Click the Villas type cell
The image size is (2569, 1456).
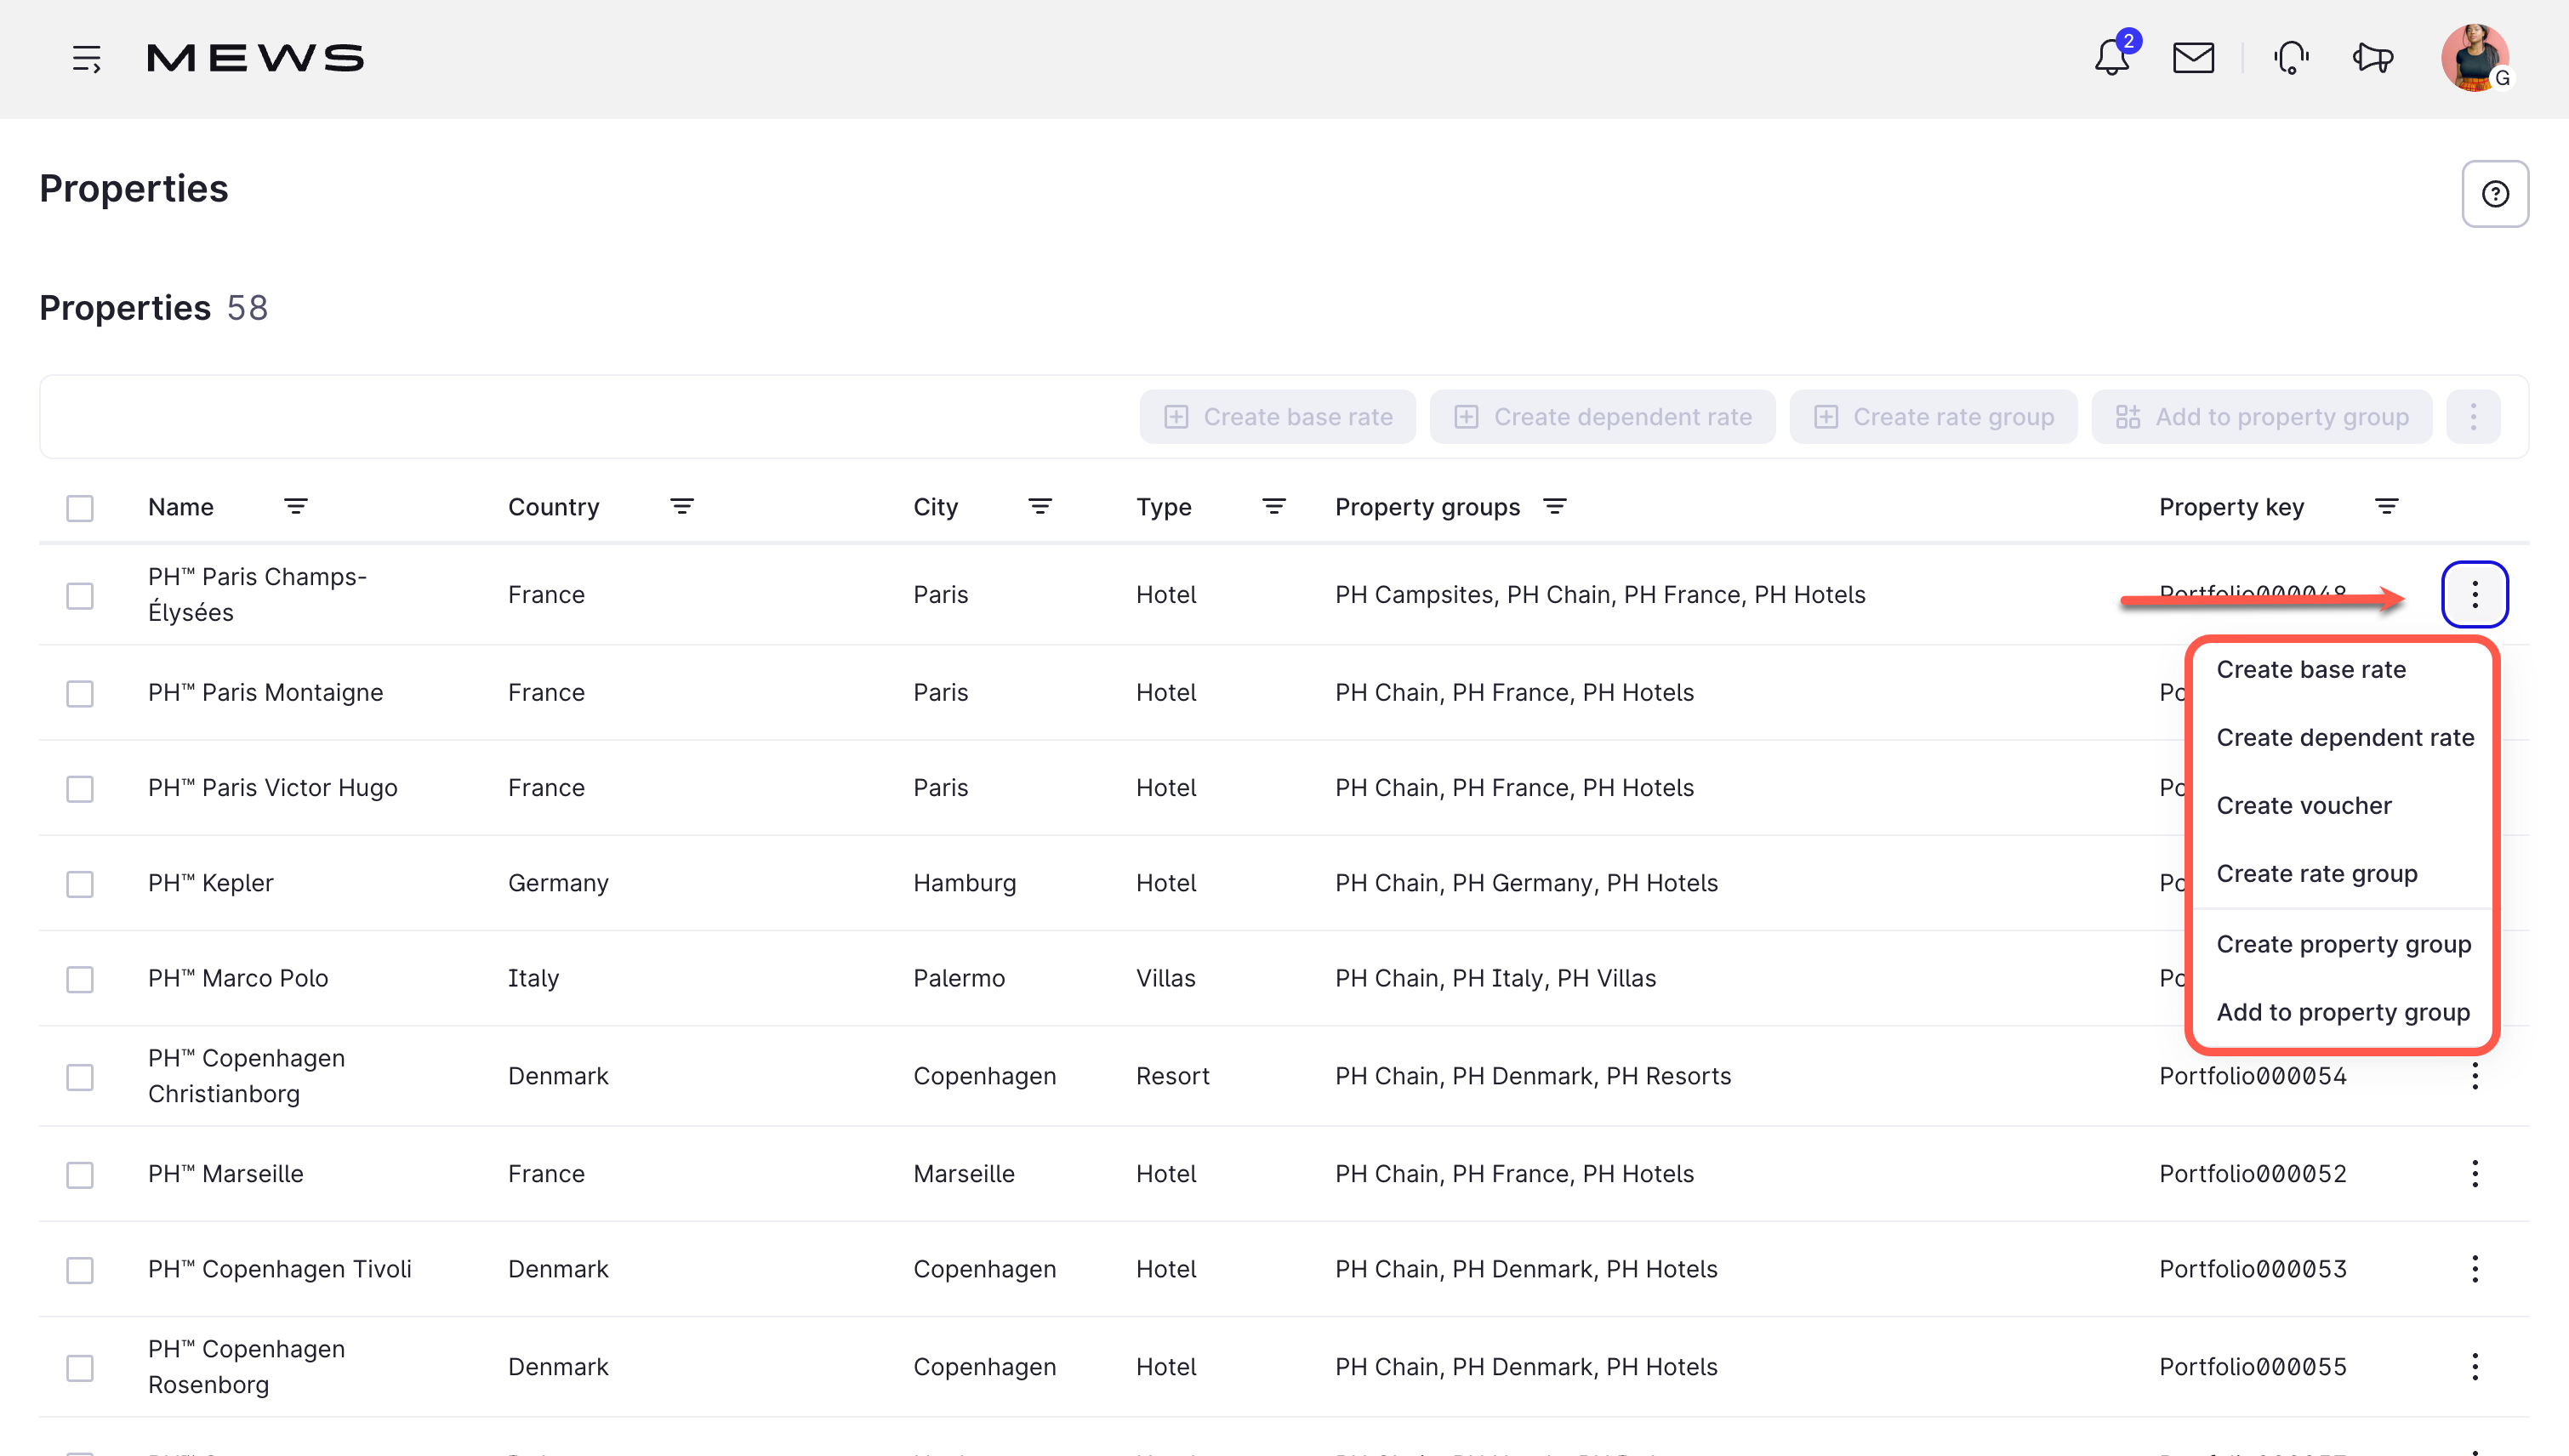[x=1165, y=978]
